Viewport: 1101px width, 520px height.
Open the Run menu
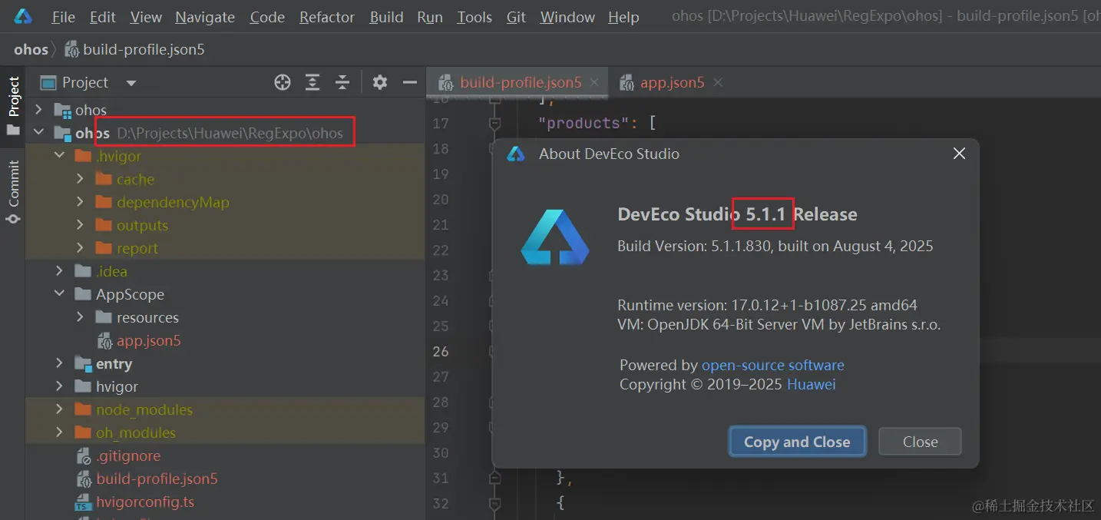point(429,17)
